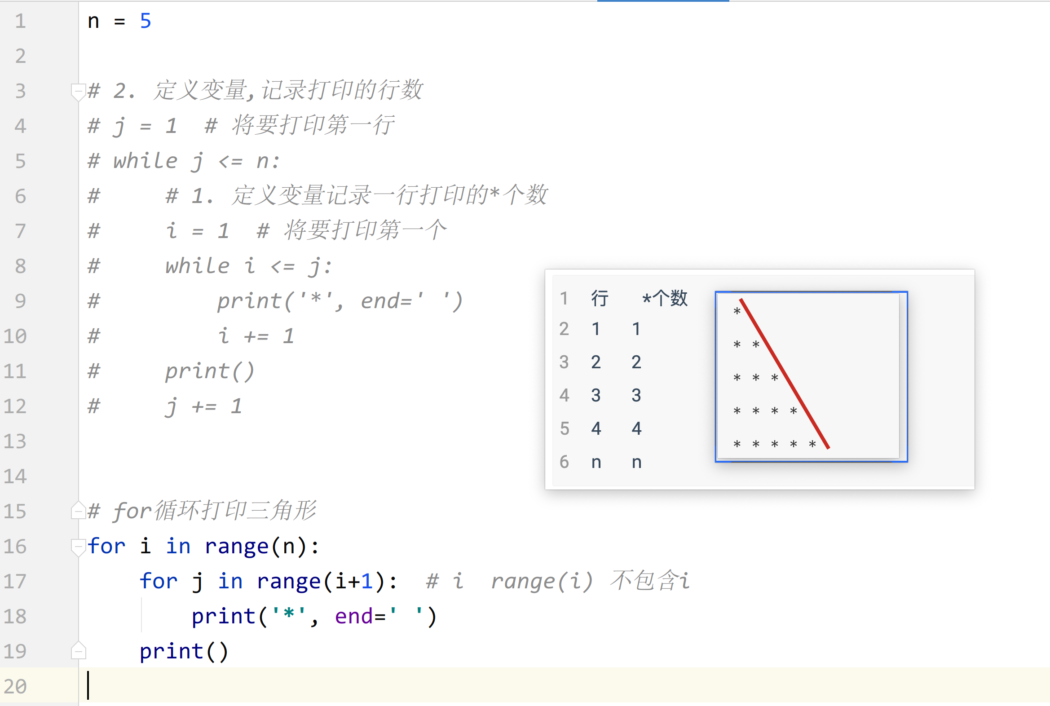Click fold marker beside for循环打印三角形 comment
1050x706 pixels.
(x=78, y=511)
